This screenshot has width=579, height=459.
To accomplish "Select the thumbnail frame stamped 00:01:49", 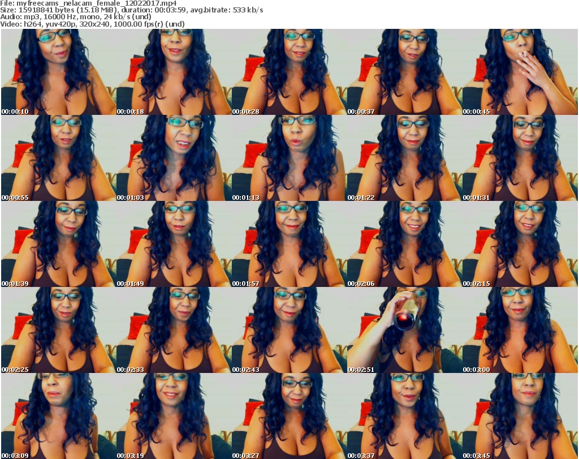I will pos(174,244).
